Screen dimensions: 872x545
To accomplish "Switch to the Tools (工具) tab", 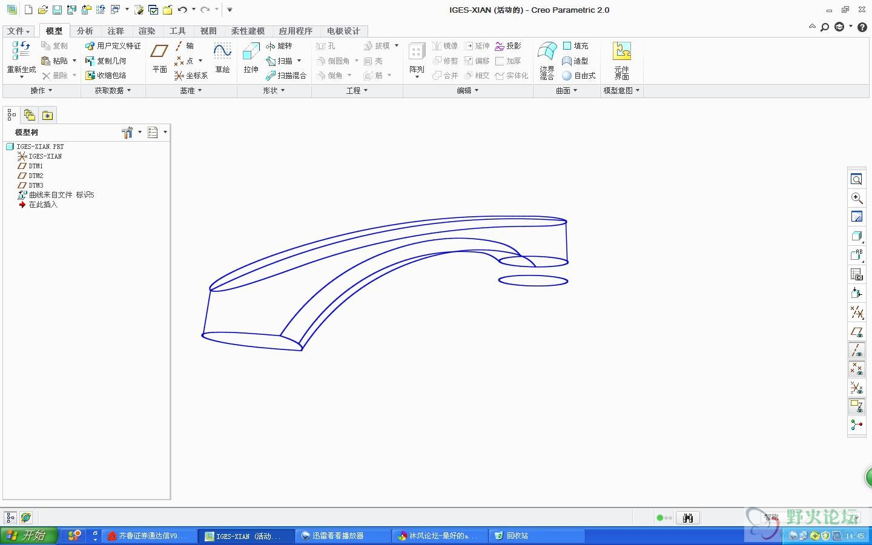I will [177, 31].
